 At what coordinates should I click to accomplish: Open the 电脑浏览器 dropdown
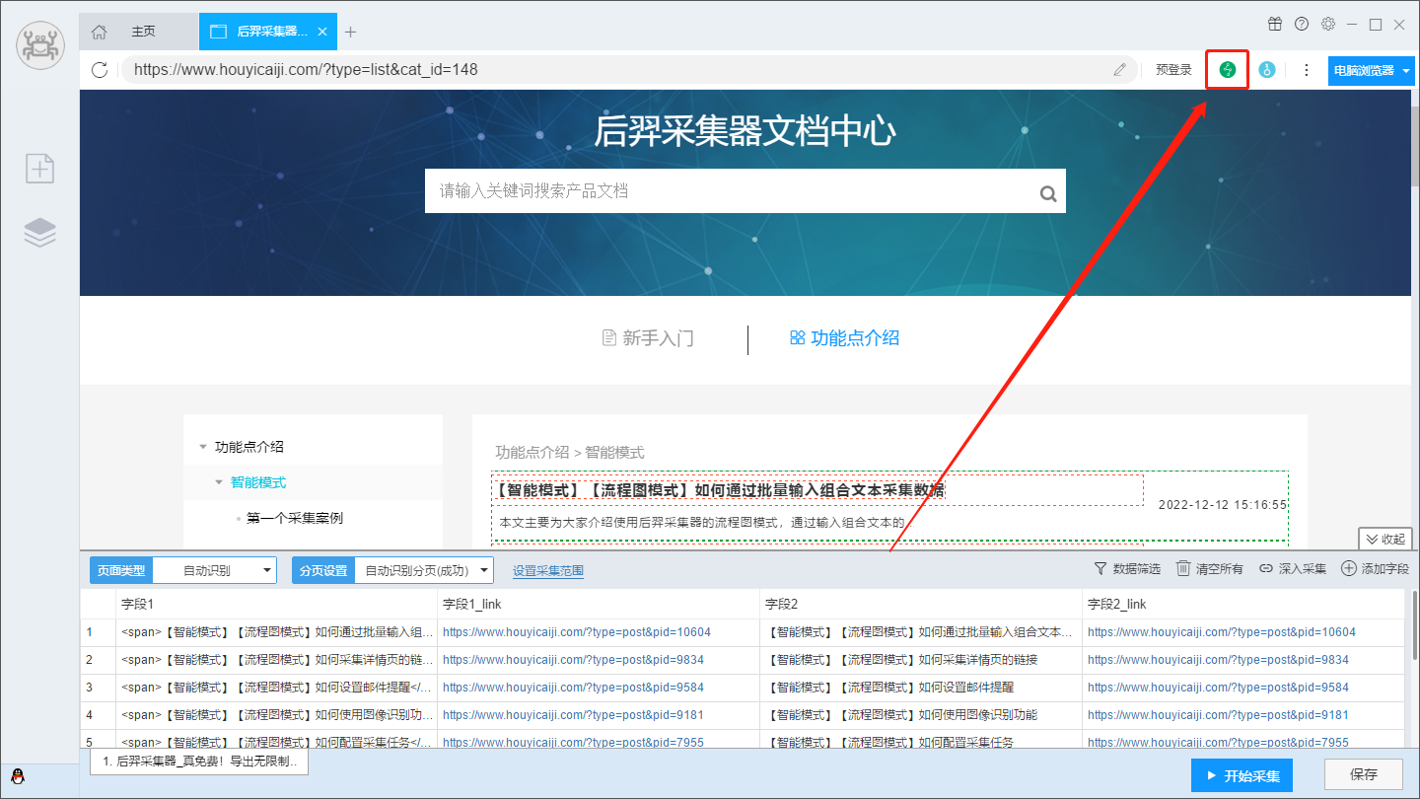coord(1371,70)
